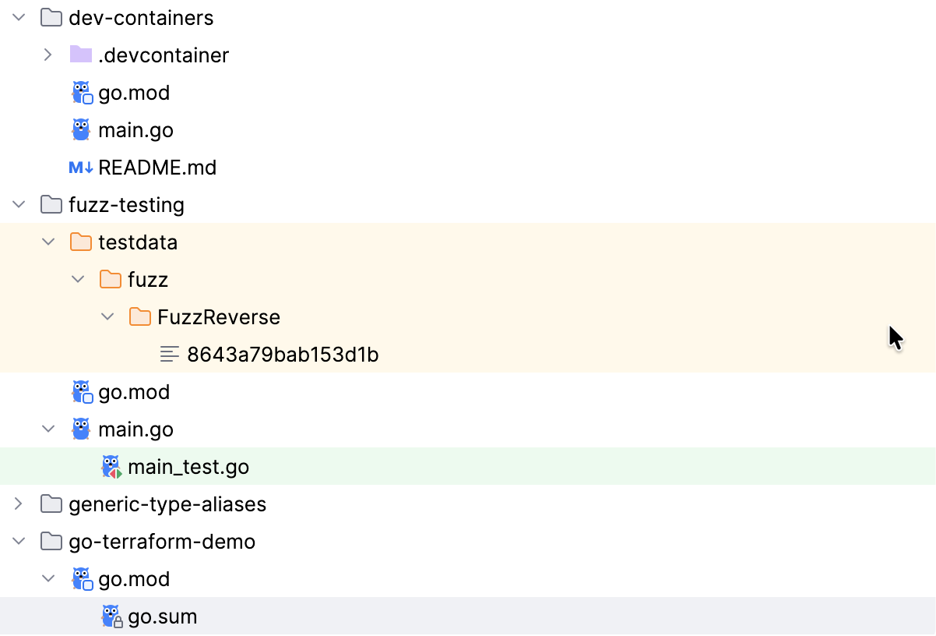This screenshot has height=636, width=936.
Task: Expand the .devcontainer folder
Action: pos(48,55)
